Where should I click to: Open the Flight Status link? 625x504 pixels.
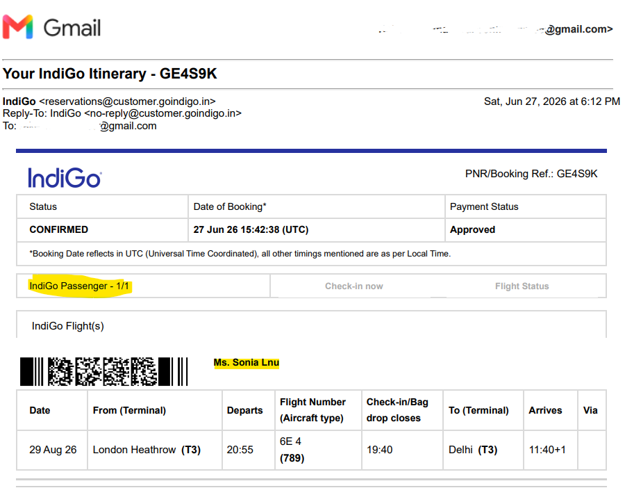[522, 286]
